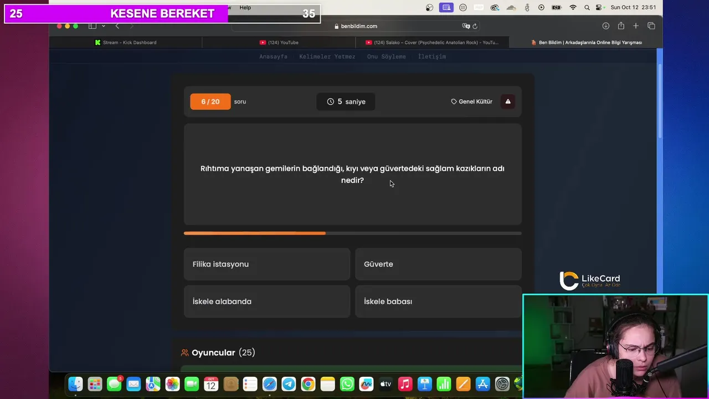
Task: Open Launchpad from the Dock
Action: tap(95, 384)
